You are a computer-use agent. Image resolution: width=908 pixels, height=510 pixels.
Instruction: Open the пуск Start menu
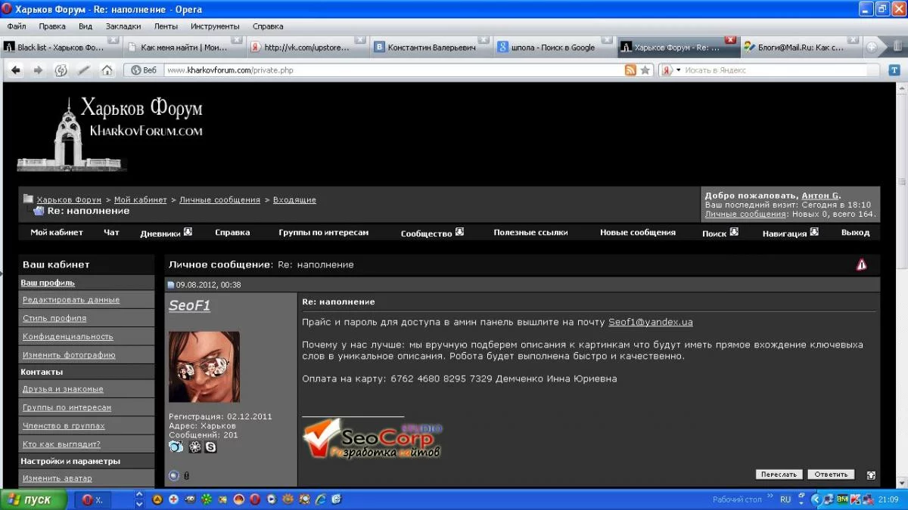pos(35,499)
